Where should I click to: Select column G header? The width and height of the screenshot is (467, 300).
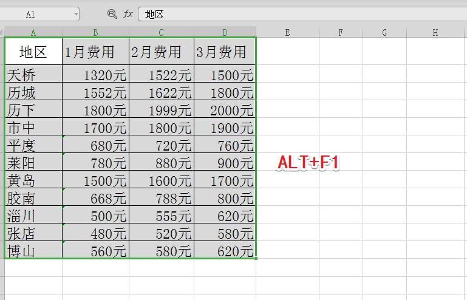coord(384,32)
